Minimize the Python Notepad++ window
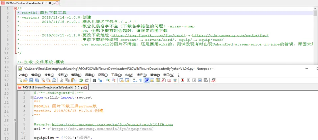 point(307,69)
